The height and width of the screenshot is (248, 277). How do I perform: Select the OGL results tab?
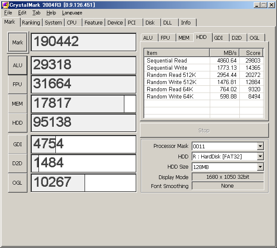tap(254, 38)
